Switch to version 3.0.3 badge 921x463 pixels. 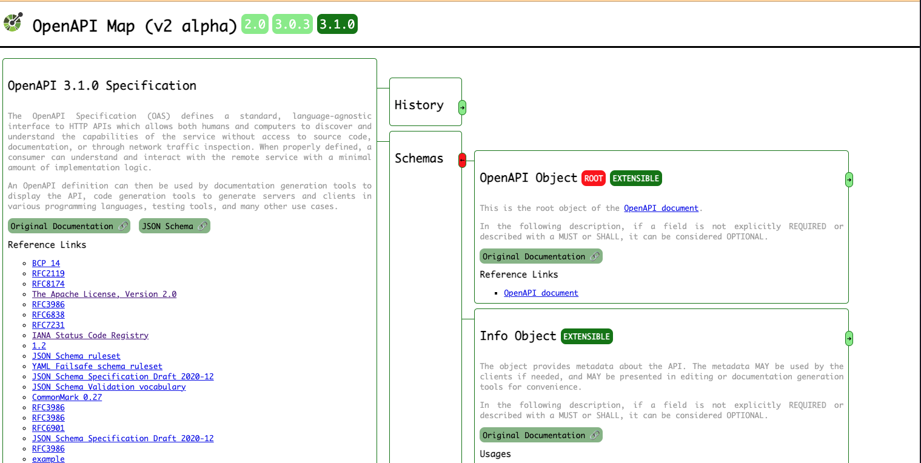pyautogui.click(x=292, y=24)
